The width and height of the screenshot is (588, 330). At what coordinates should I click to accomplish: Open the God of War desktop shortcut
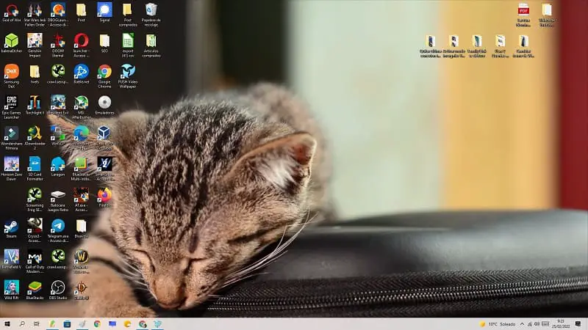click(x=12, y=12)
